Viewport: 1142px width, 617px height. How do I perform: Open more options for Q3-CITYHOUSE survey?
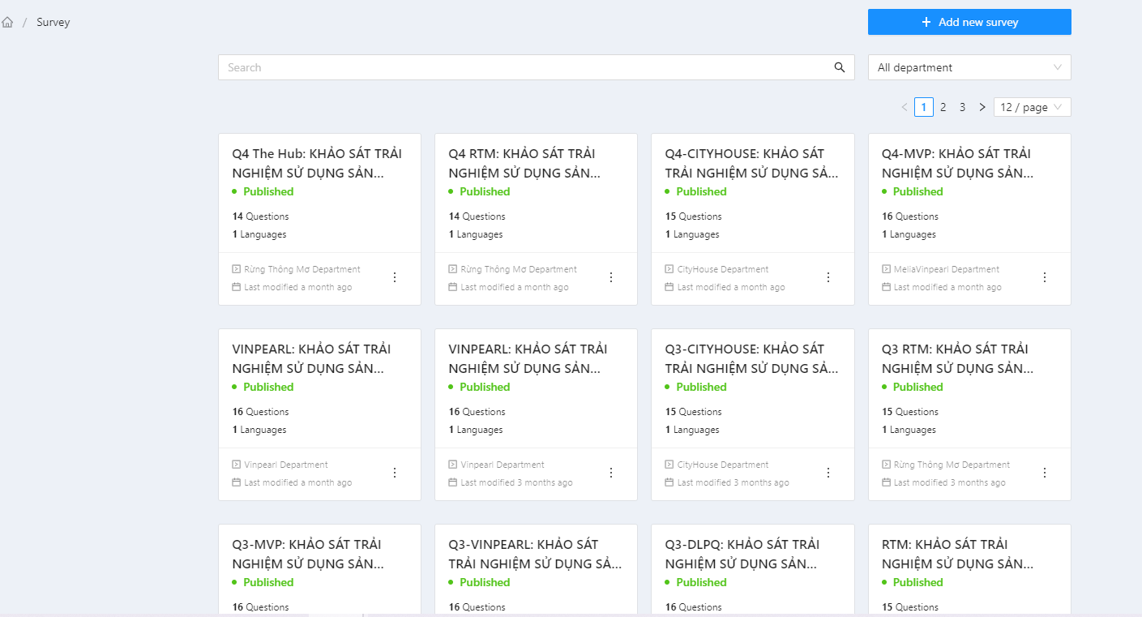pos(828,473)
